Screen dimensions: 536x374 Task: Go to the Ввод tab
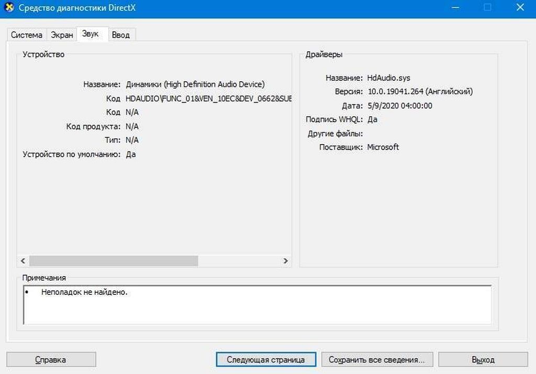[x=121, y=35]
